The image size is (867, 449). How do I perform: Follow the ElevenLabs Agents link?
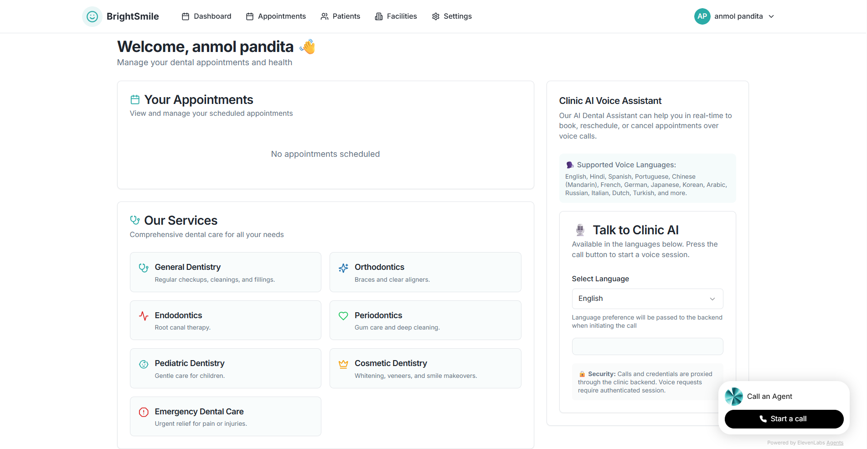835,443
